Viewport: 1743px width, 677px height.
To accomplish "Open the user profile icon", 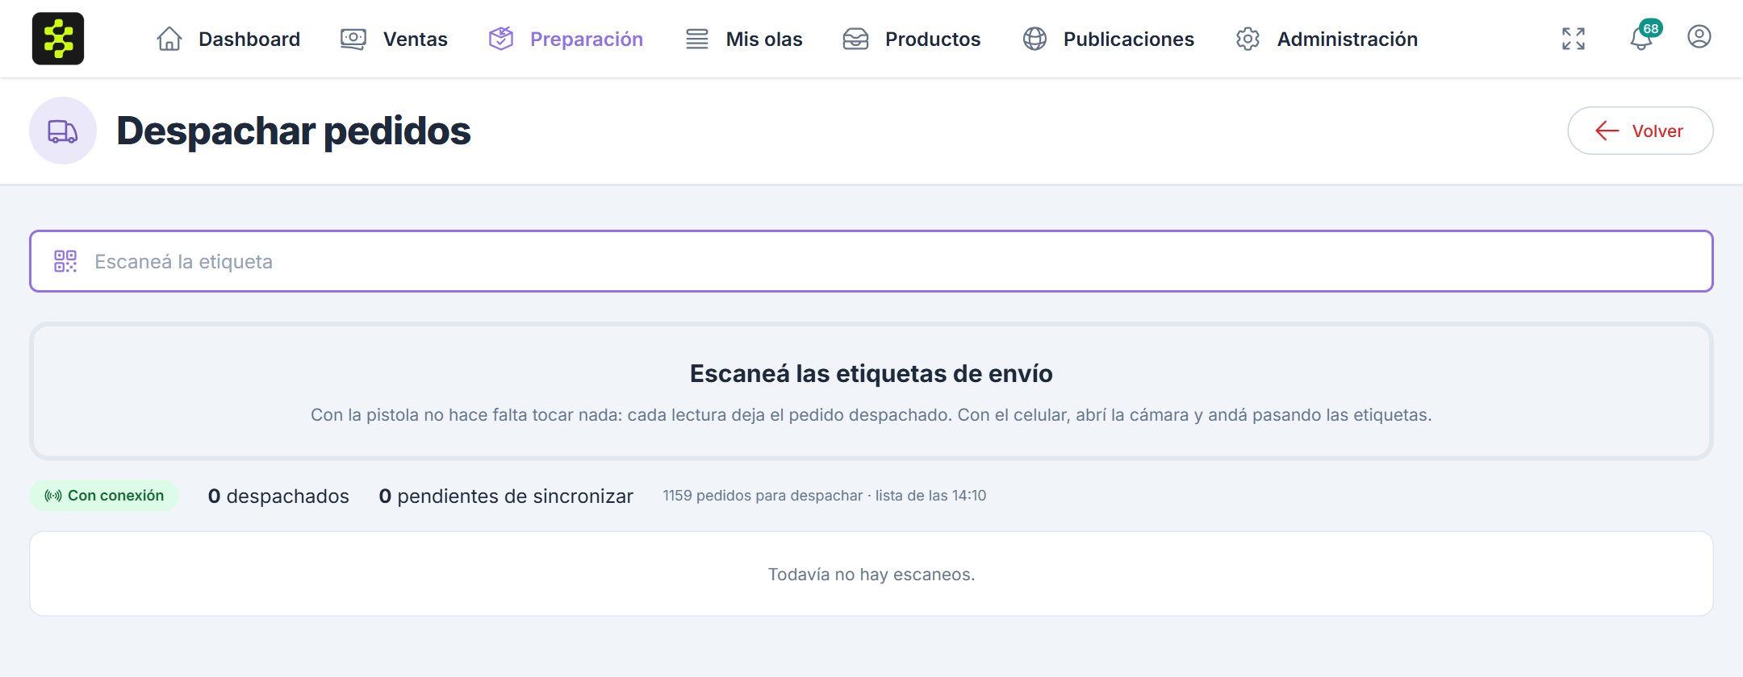I will (1699, 37).
